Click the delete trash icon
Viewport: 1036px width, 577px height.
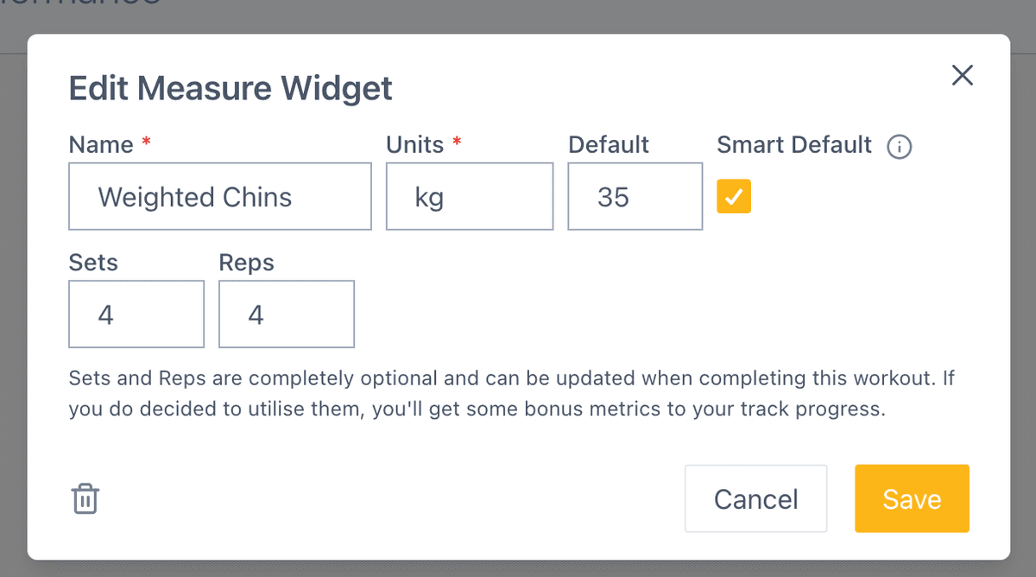(85, 498)
